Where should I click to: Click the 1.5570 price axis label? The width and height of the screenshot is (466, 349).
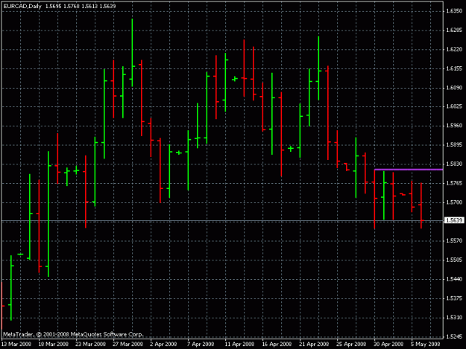point(454,240)
